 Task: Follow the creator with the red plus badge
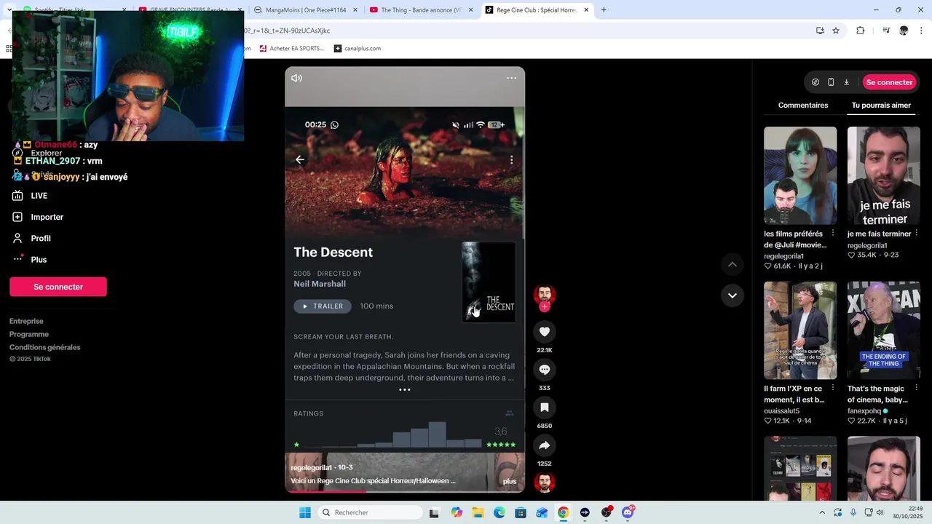pos(544,307)
